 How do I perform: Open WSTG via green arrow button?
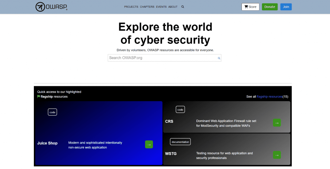277,155
